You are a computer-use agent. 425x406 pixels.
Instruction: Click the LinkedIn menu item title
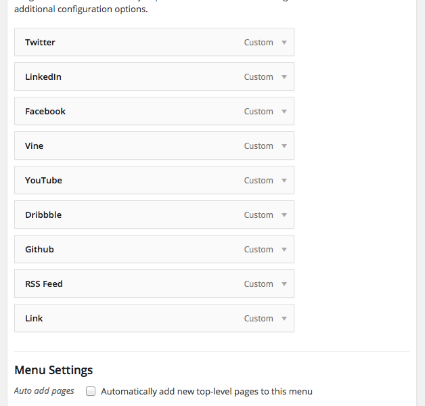pos(43,77)
